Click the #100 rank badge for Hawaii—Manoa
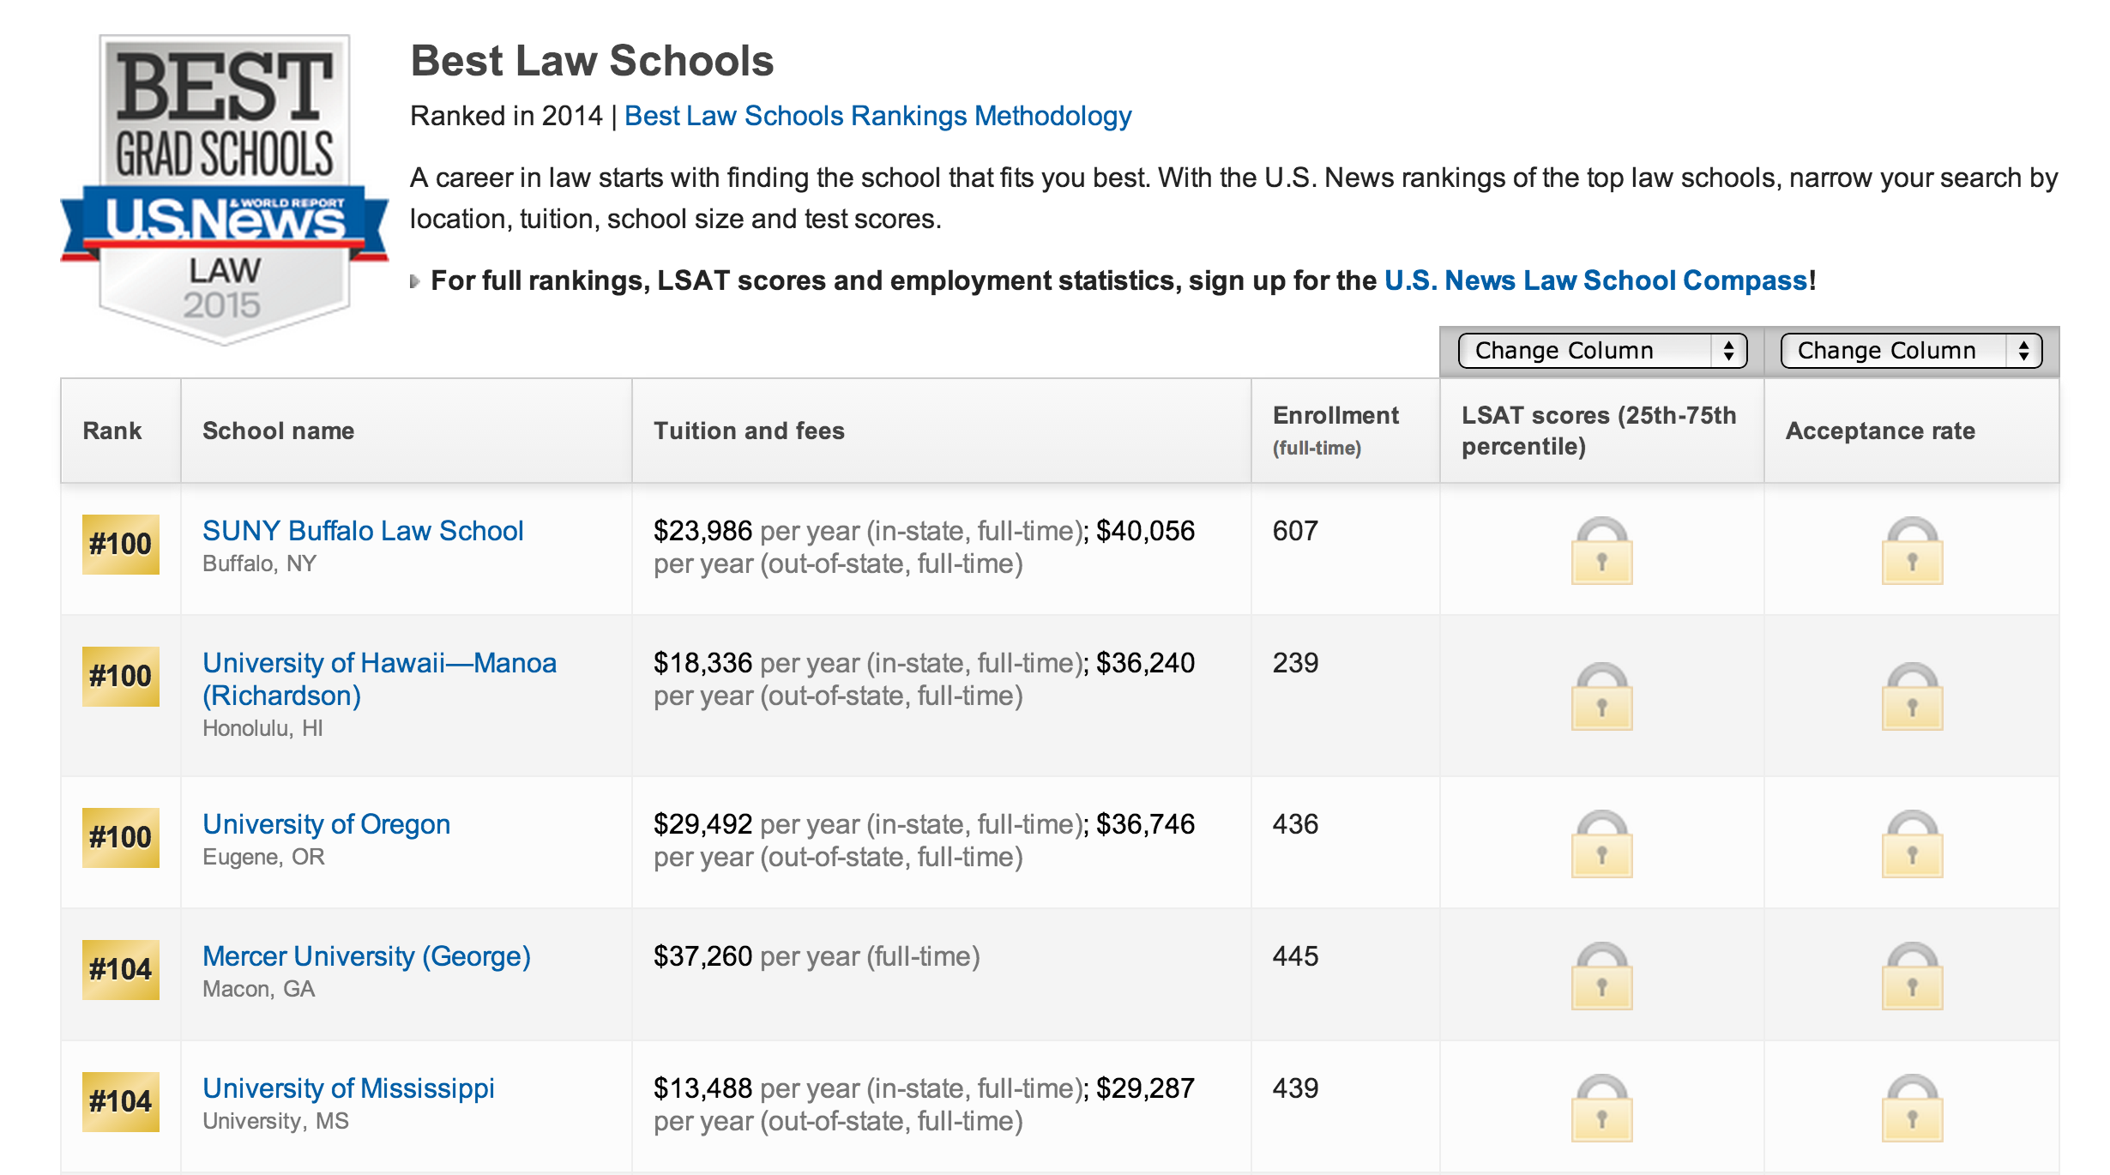The height and width of the screenshot is (1175, 2110). pos(121,677)
